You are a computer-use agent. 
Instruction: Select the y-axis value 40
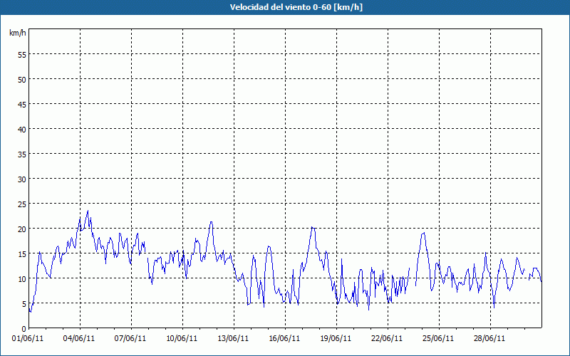[x=22, y=129]
